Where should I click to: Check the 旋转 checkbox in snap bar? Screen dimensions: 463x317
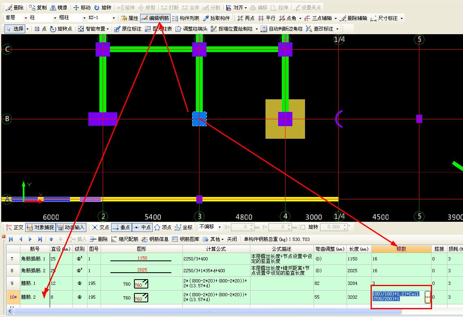[x=303, y=227]
